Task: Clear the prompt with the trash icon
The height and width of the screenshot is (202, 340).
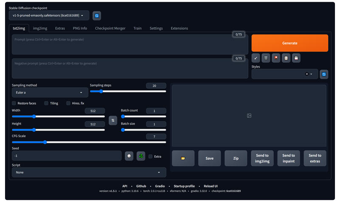Action: click(x=266, y=58)
